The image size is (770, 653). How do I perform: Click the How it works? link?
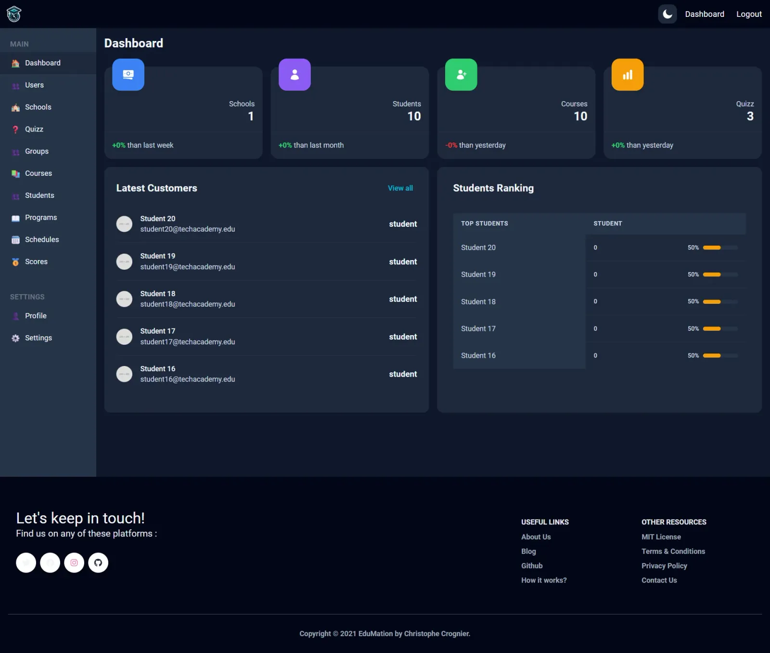[544, 580]
